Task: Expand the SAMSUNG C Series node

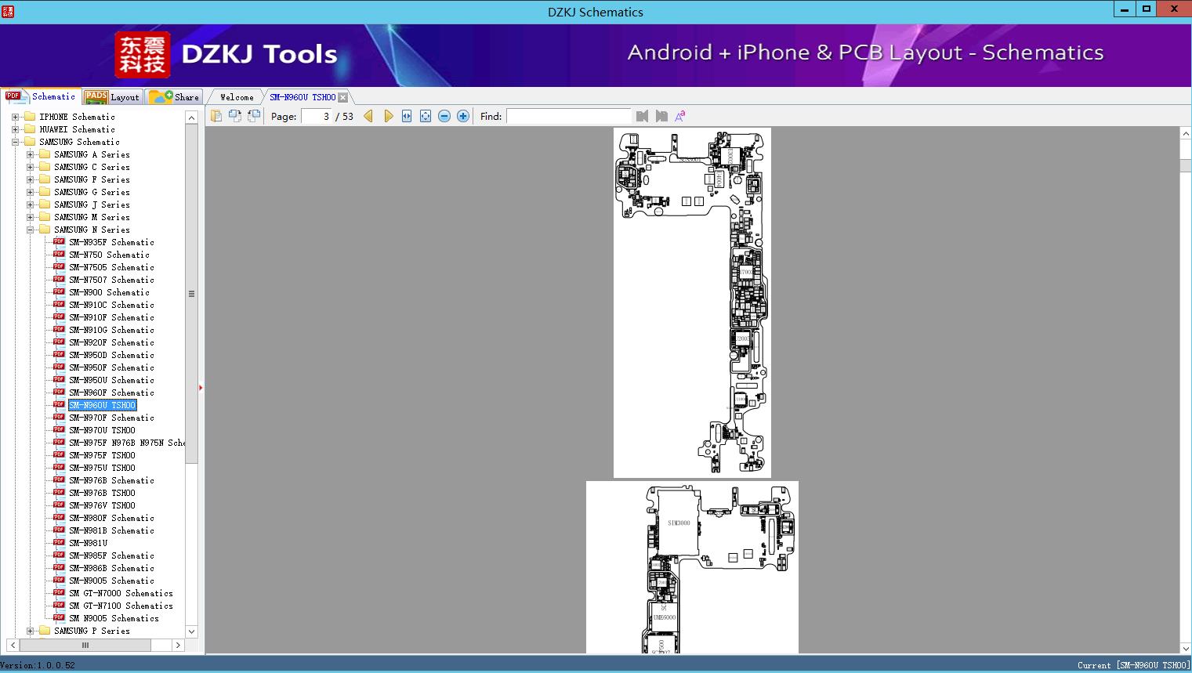Action: coord(30,167)
